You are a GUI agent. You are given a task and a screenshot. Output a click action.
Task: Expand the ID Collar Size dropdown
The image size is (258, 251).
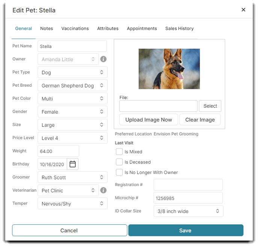point(188,211)
